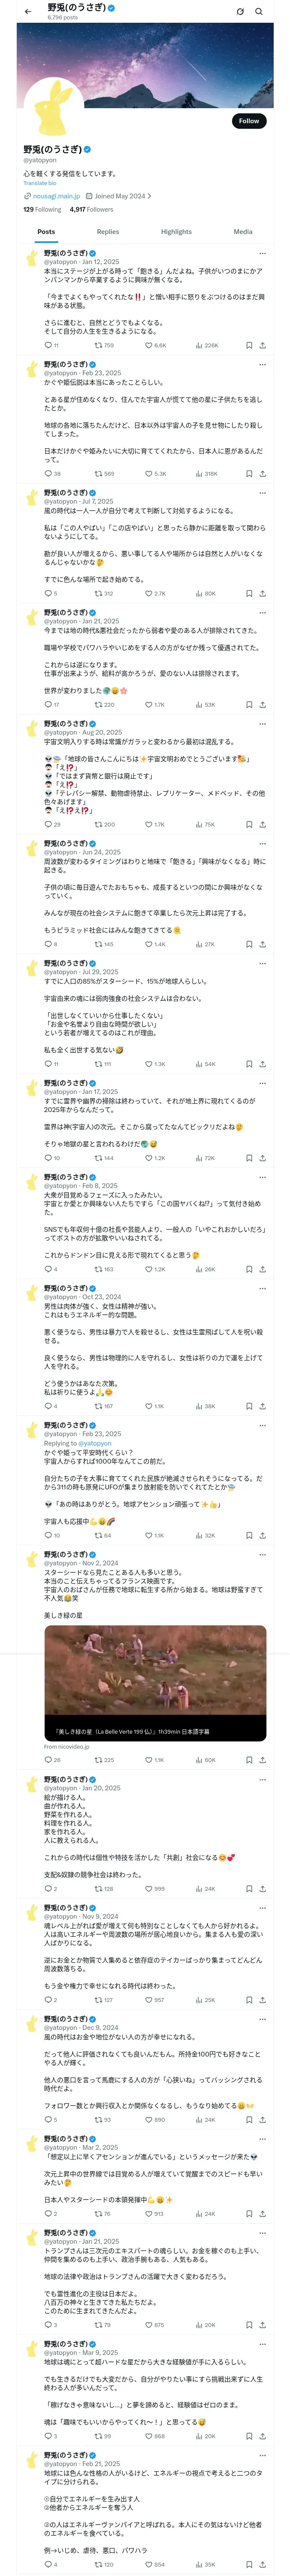Reply to the Oct 23, 2024 post
The image size is (290, 2576).
point(47,1405)
